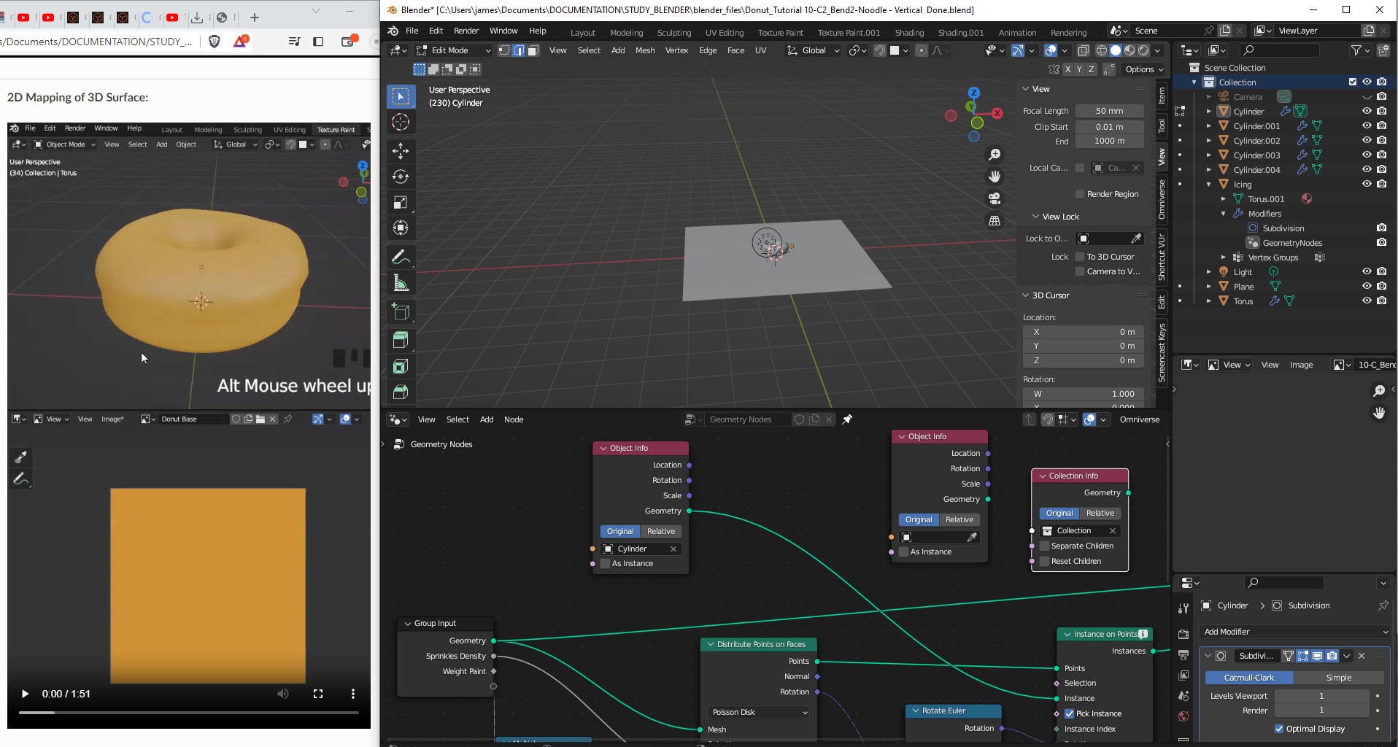Select the Select Box tool
Screen dimensions: 1398x747
[x=401, y=96]
